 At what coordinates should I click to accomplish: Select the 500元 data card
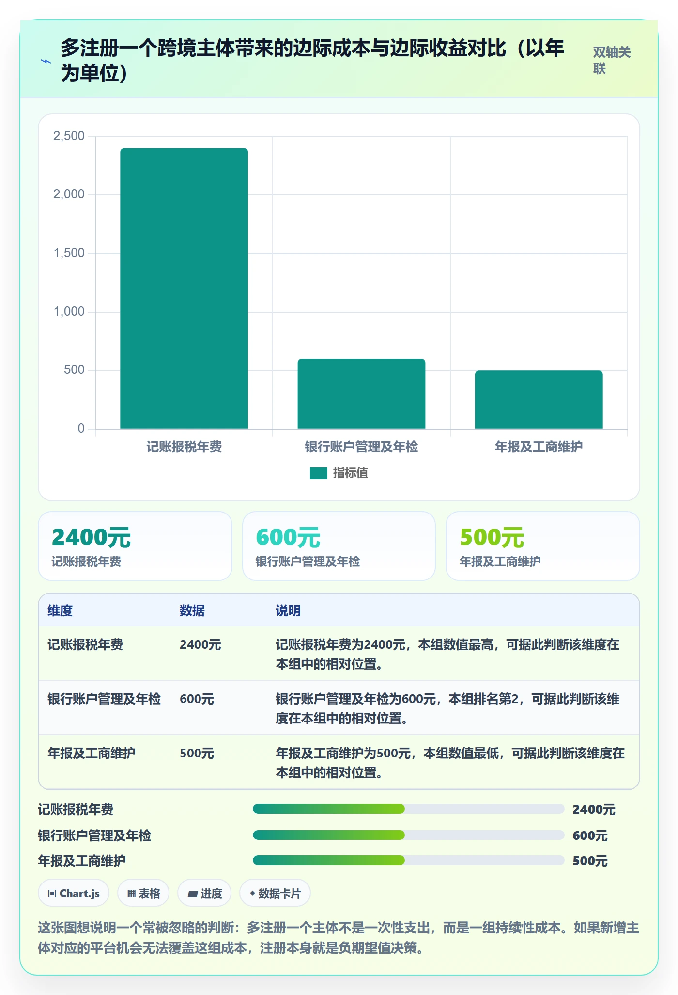click(543, 546)
